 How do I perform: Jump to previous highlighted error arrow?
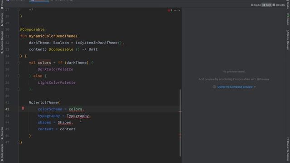(175, 10)
